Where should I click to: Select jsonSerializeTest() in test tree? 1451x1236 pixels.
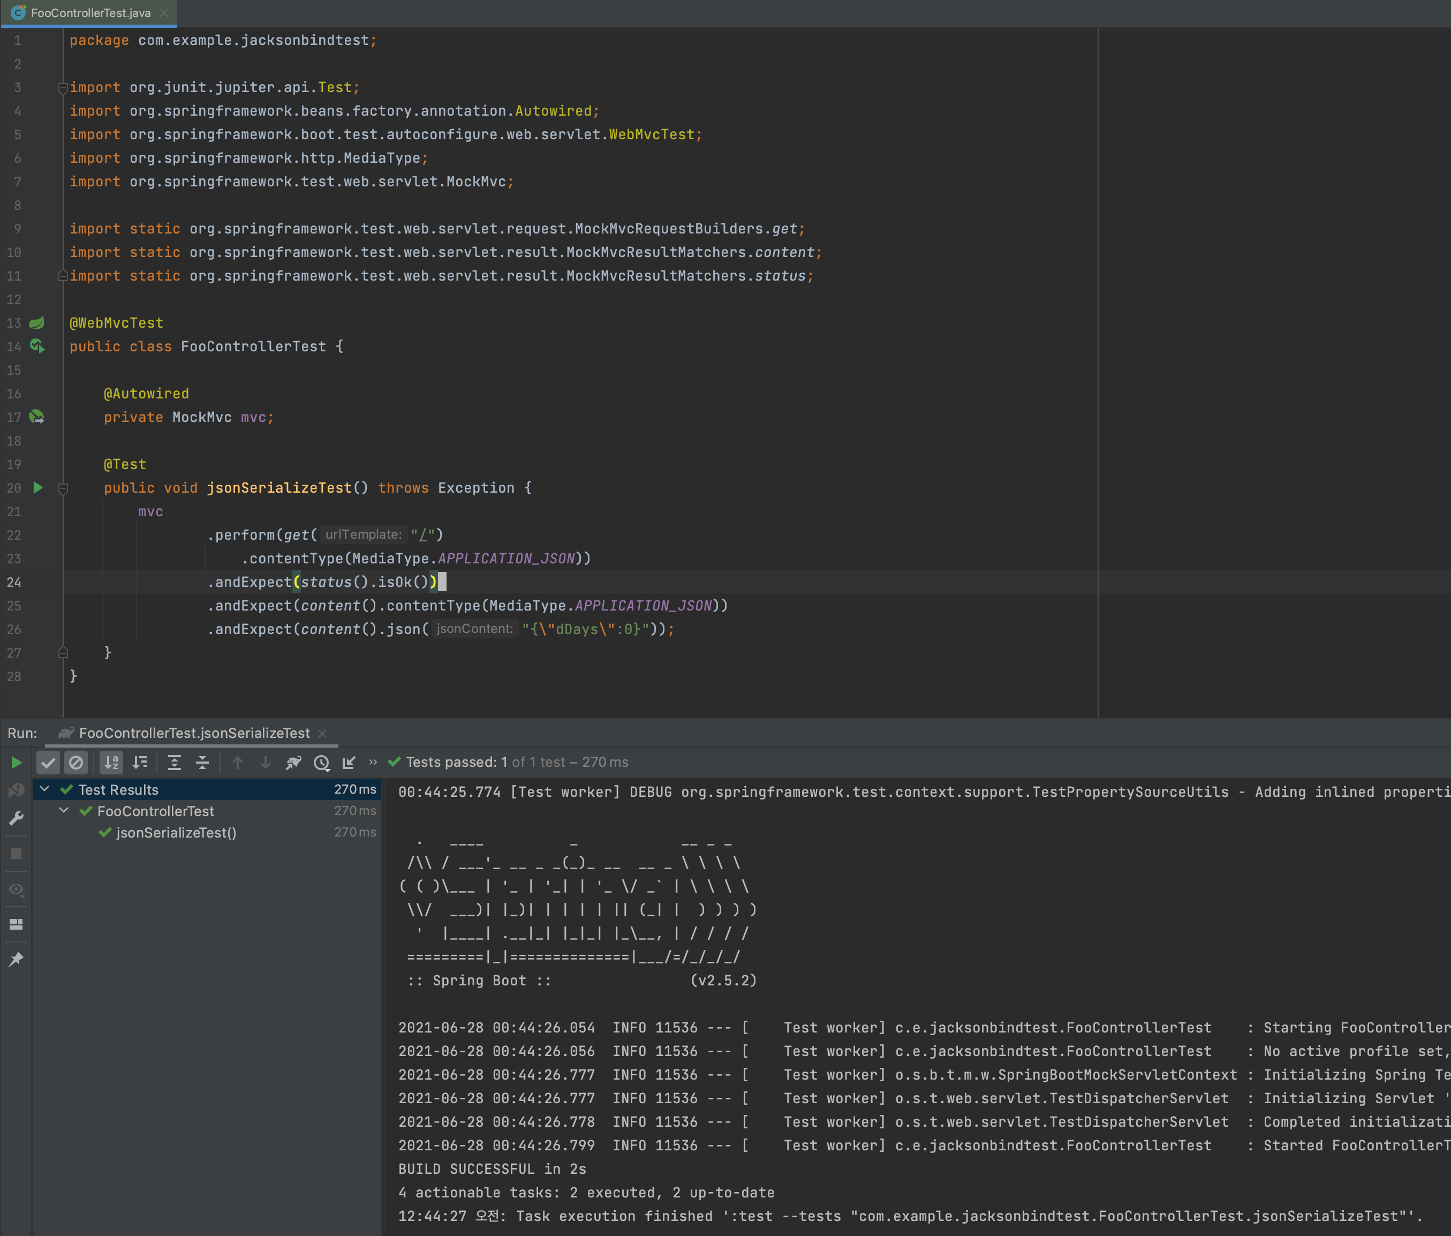[176, 833]
